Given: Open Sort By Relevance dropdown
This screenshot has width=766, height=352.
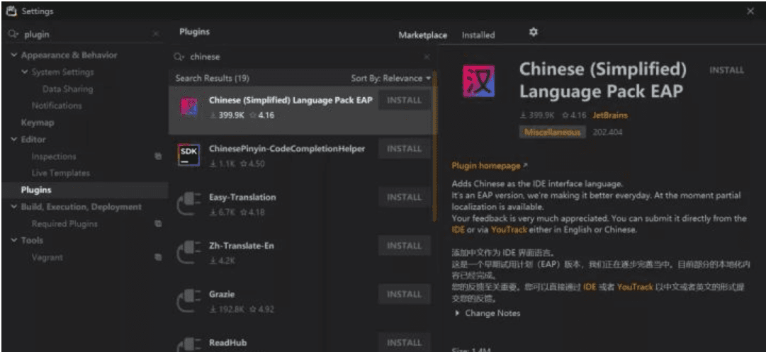Looking at the screenshot, I should coord(391,78).
